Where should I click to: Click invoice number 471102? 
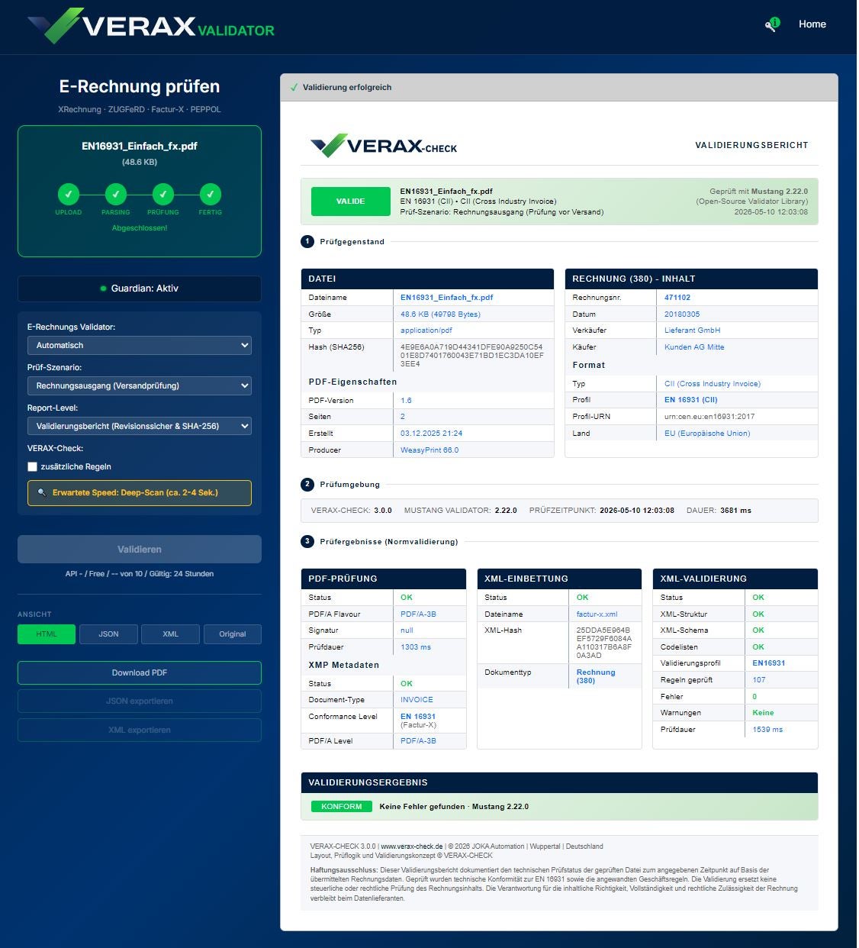click(677, 298)
